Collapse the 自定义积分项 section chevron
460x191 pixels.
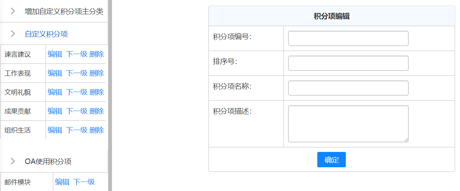pyautogui.click(x=13, y=34)
